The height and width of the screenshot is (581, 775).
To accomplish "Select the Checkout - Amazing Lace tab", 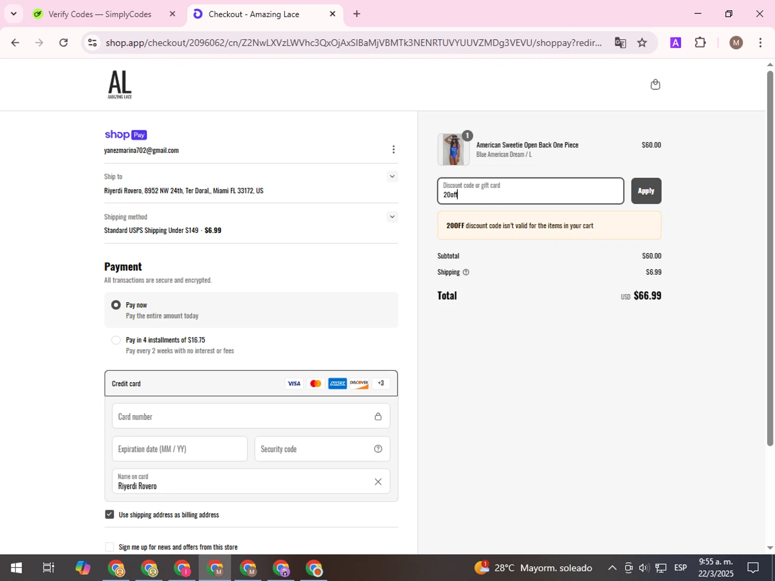I will point(254,14).
